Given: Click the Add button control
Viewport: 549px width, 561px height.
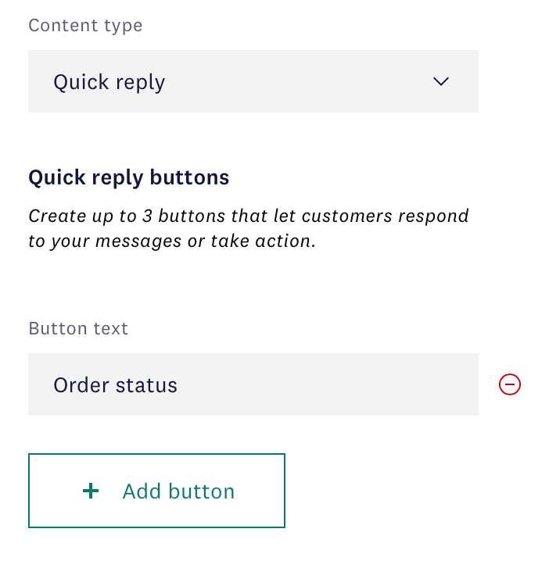Looking at the screenshot, I should tap(156, 491).
